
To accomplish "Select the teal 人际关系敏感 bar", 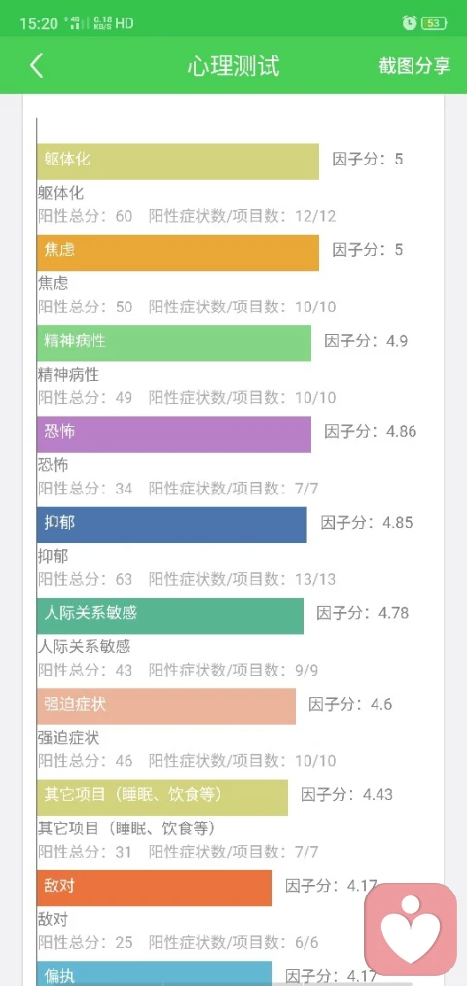I will (x=170, y=615).
